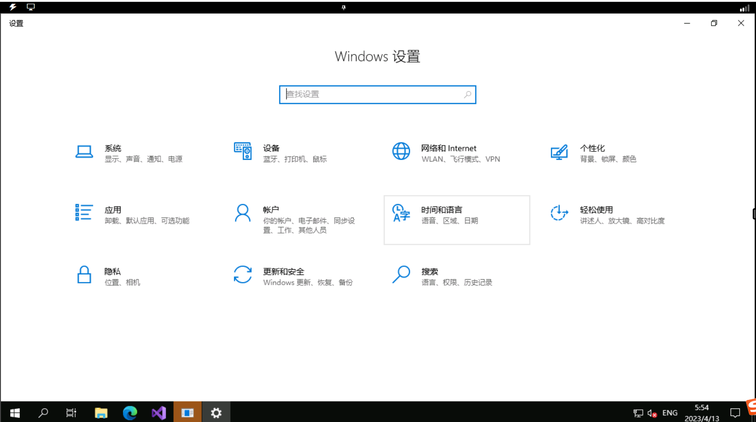The height and width of the screenshot is (422, 756).
Task: Launch File Explorer from taskbar
Action: pos(101,413)
